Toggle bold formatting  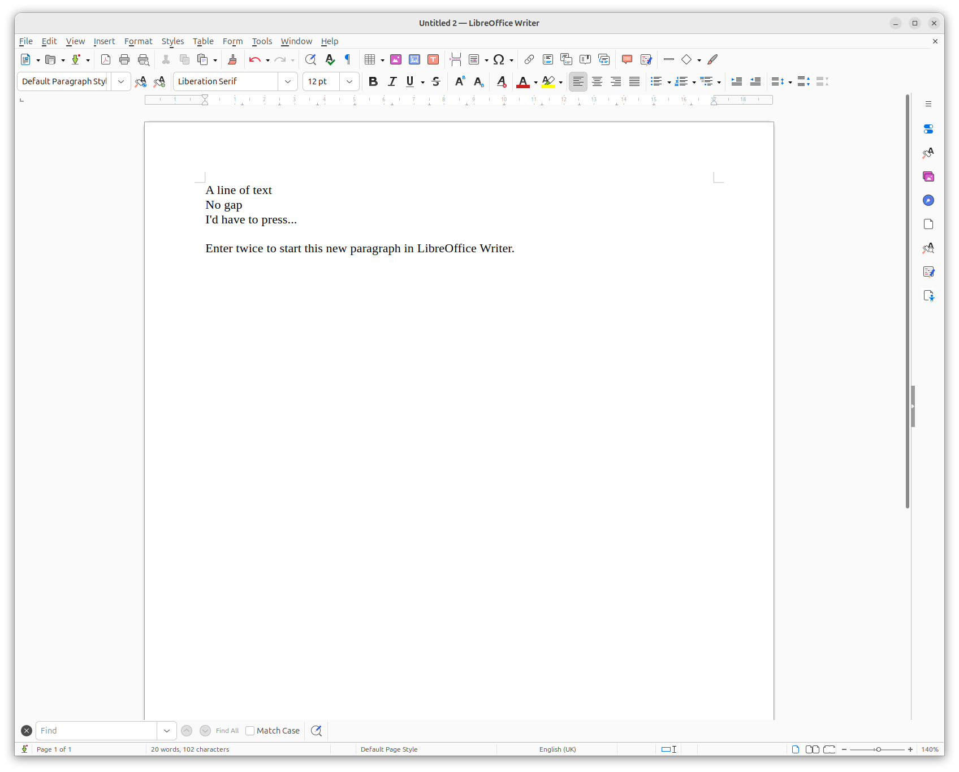click(373, 81)
